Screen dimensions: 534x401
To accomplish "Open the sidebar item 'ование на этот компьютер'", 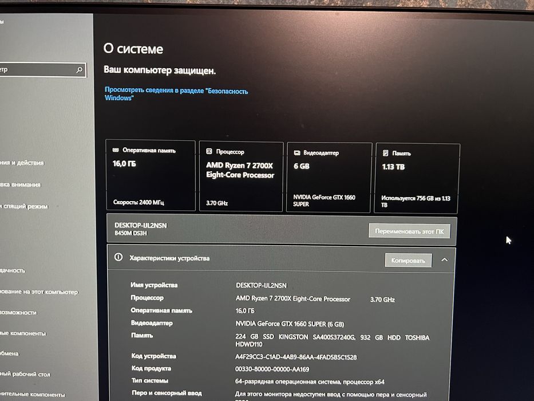I will click(39, 292).
